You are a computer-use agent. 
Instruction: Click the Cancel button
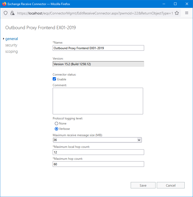(170, 185)
